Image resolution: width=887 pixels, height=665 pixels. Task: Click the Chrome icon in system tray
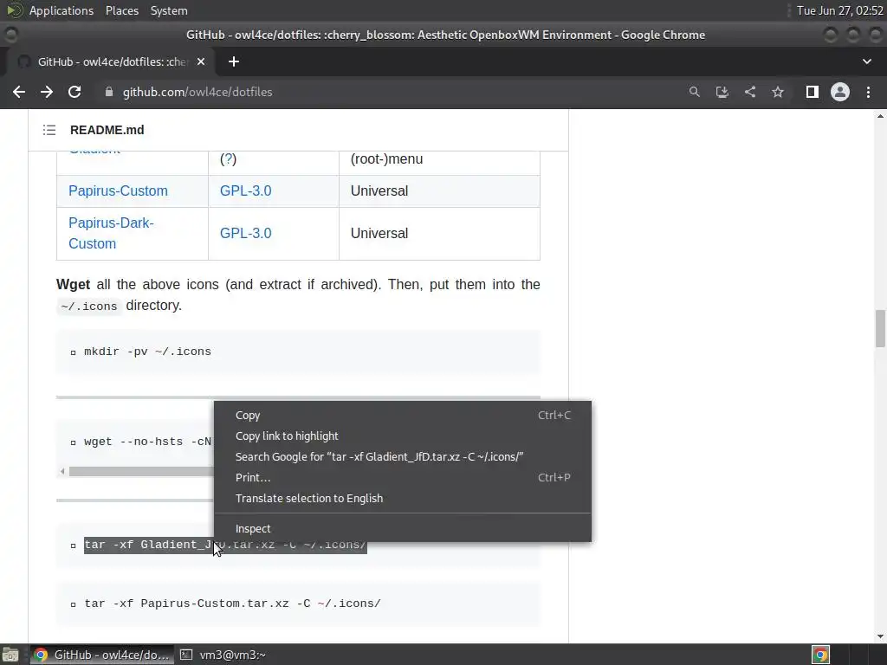820,655
